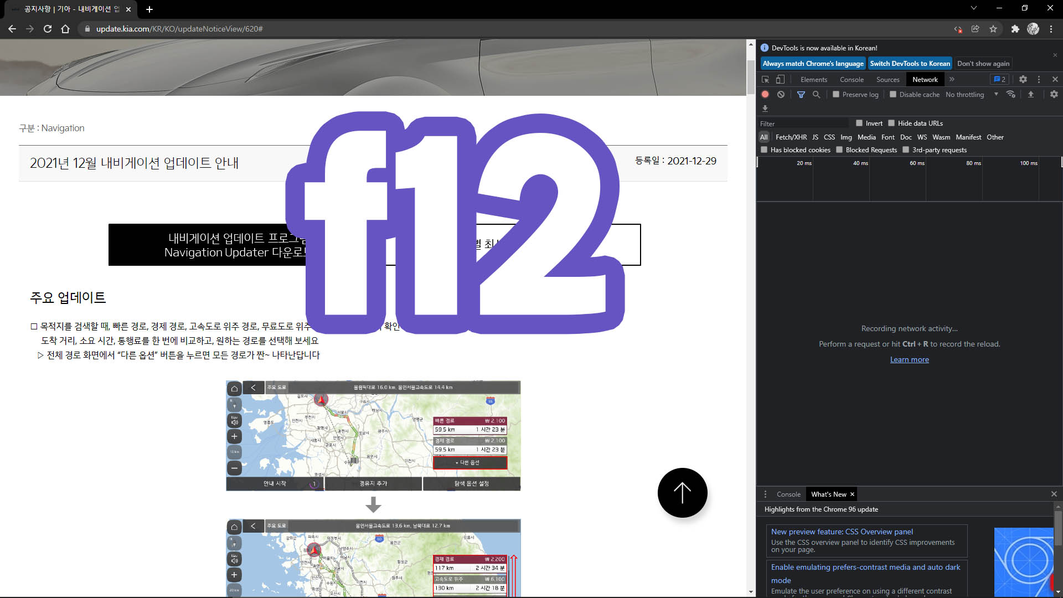Toggle the device toolbar icon
This screenshot has width=1063, height=598.
pos(780,80)
